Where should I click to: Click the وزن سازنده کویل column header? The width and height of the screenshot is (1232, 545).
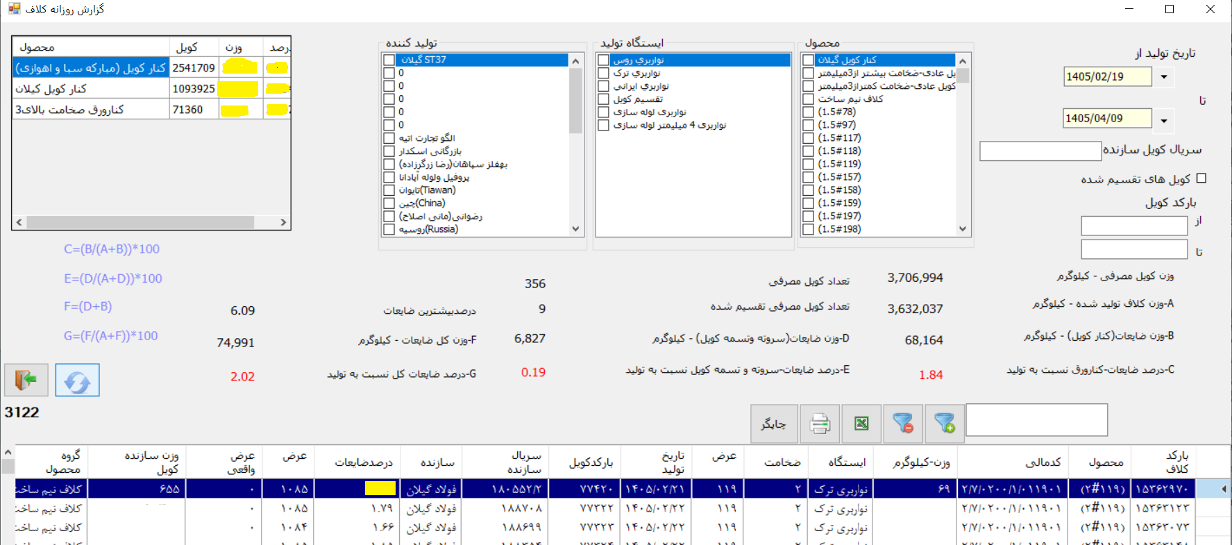pyautogui.click(x=137, y=462)
